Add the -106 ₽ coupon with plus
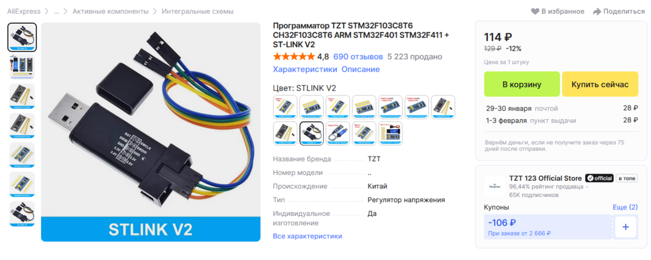 pyautogui.click(x=626, y=227)
